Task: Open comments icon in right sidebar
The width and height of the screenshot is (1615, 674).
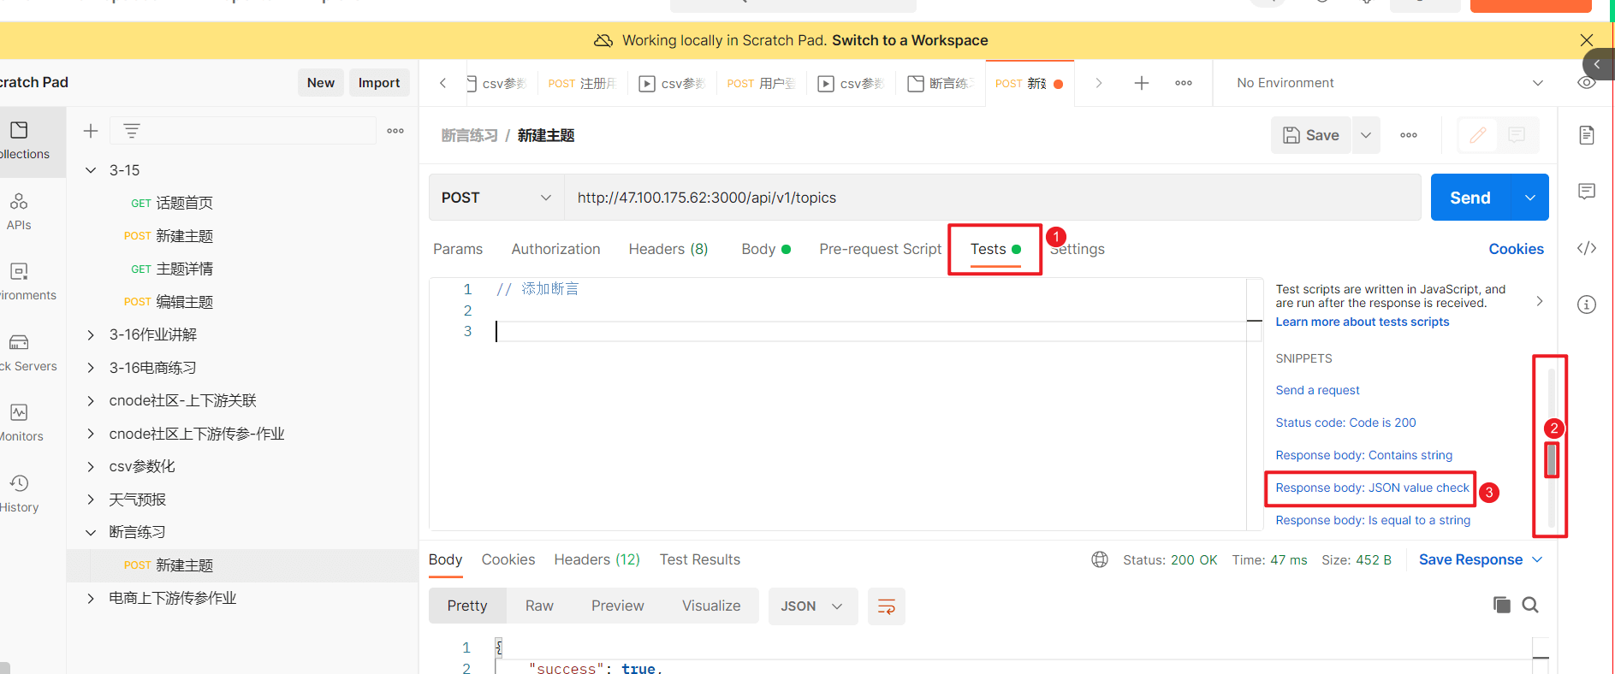Action: [x=1587, y=192]
